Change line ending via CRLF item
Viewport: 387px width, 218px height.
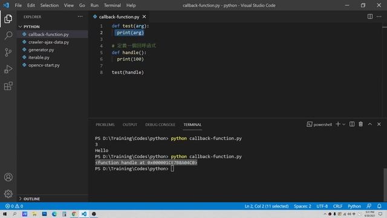(x=337, y=206)
